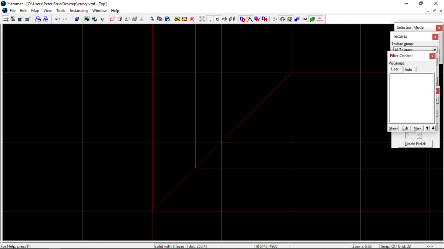Toggle snap to grid
Viewport: 444px width, 249px height.
click(x=6, y=19)
